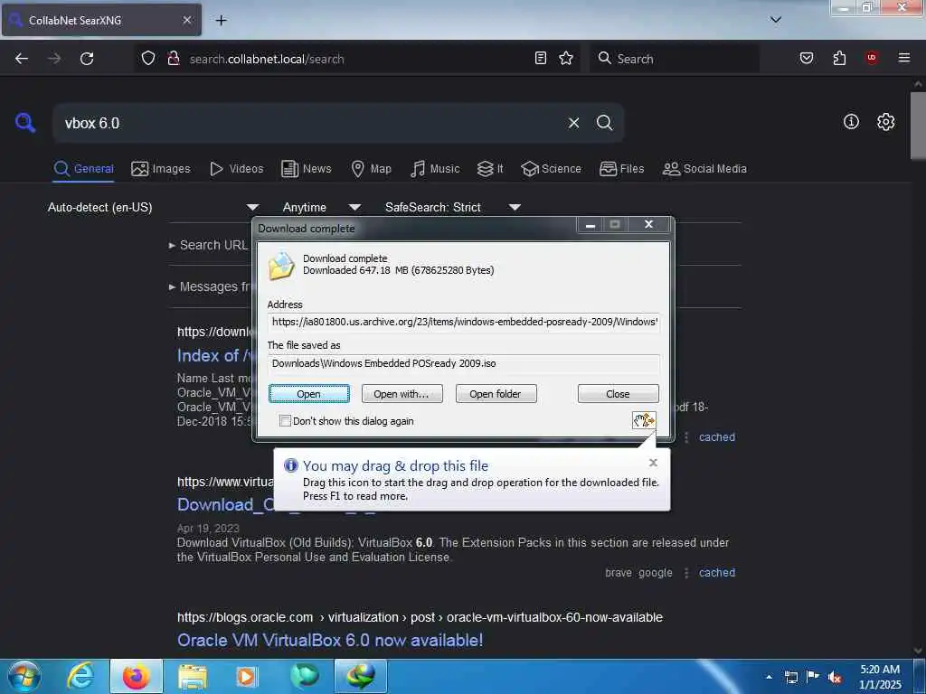
Task: Click the Open folder button
Action: coord(496,394)
